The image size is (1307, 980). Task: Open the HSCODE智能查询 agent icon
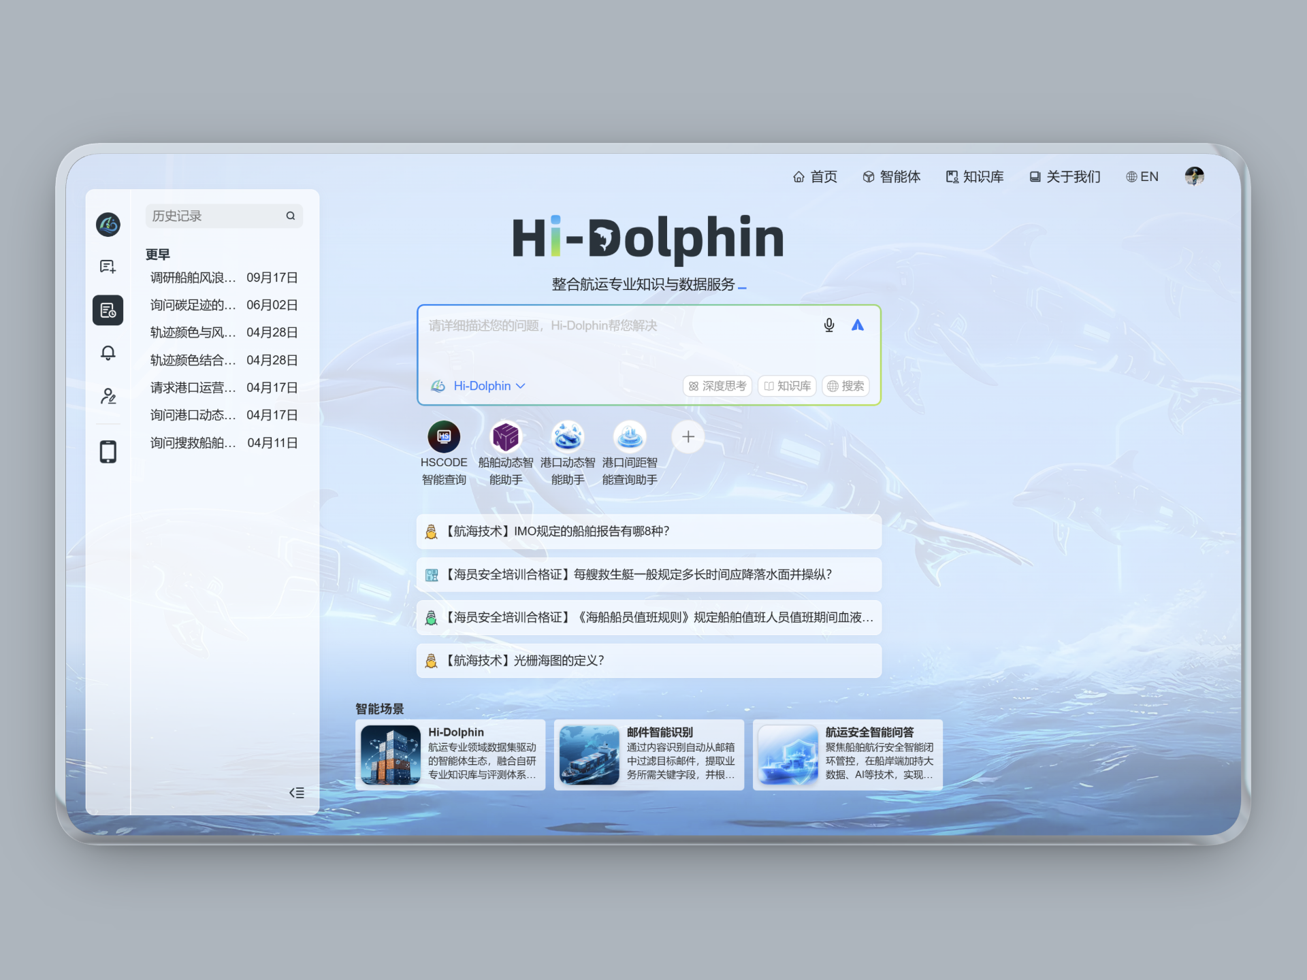tap(444, 437)
